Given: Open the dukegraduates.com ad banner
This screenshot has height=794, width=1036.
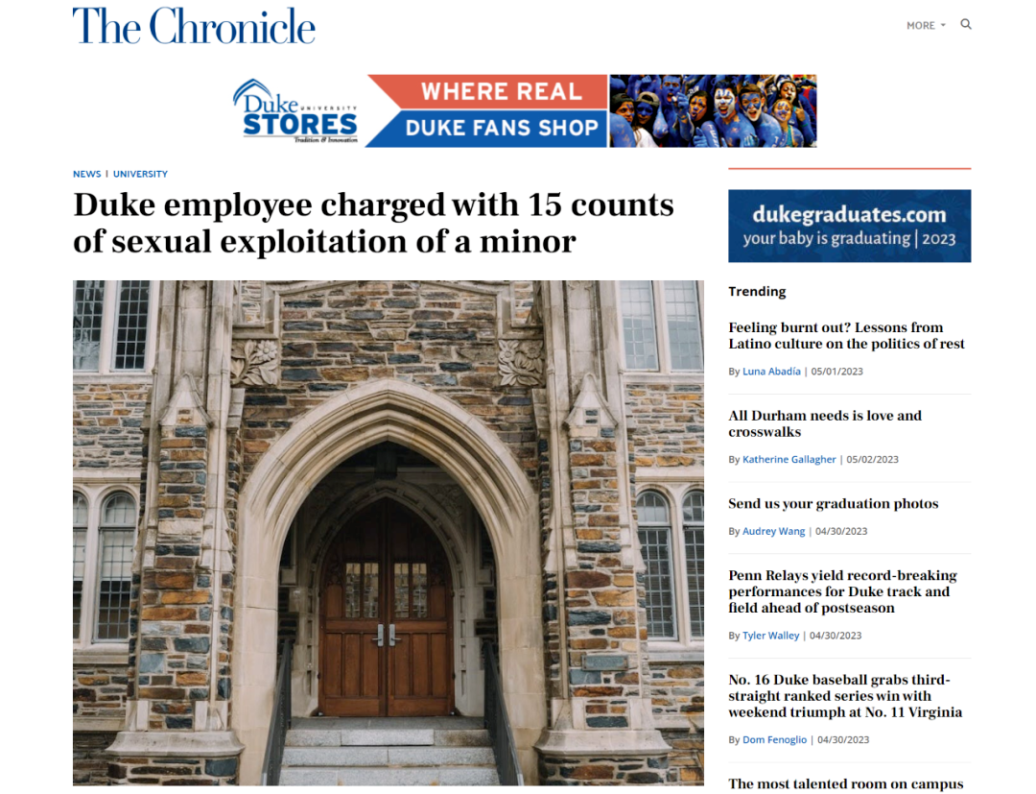Looking at the screenshot, I should tap(850, 226).
